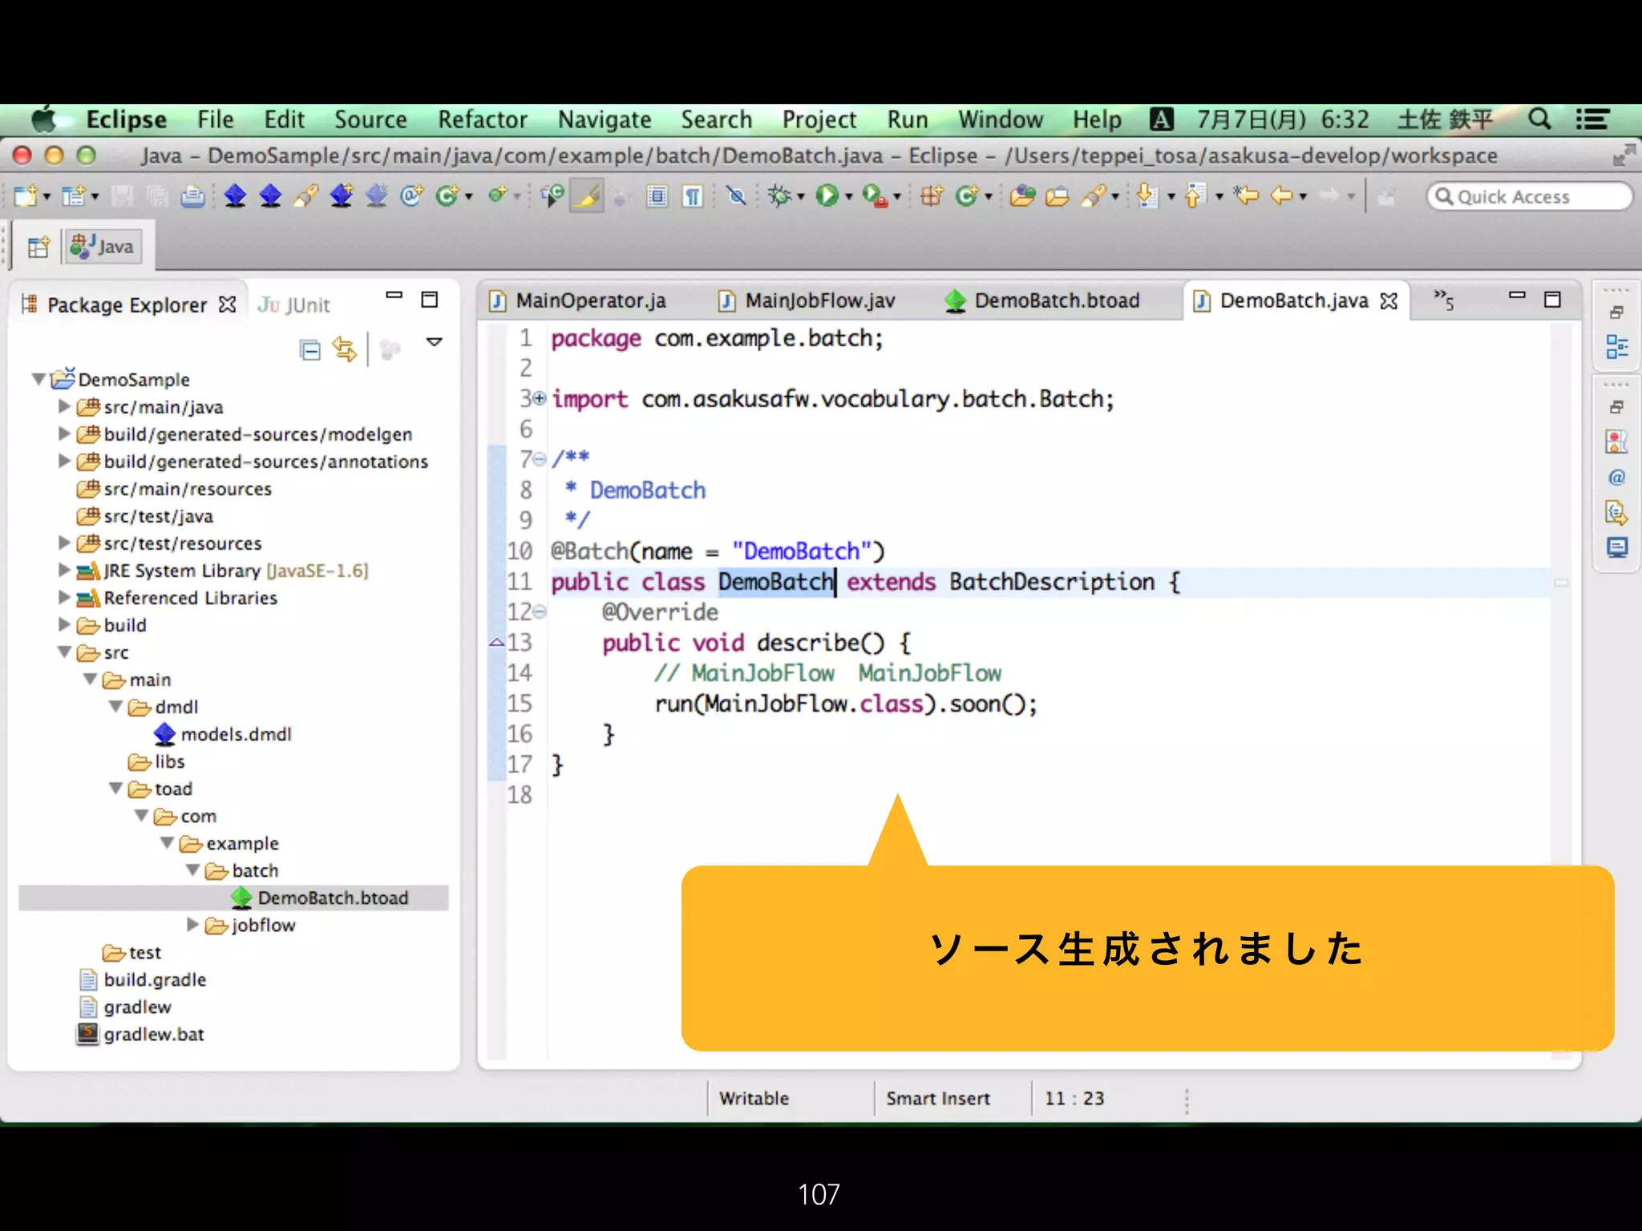The height and width of the screenshot is (1231, 1642).
Task: Expand the jobflow folder
Action: click(193, 924)
